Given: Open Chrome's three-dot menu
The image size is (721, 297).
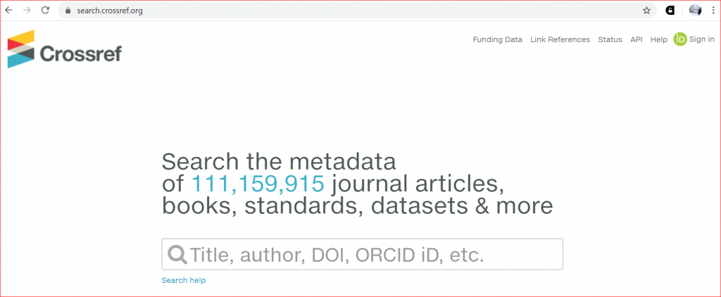Looking at the screenshot, I should coord(713,11).
